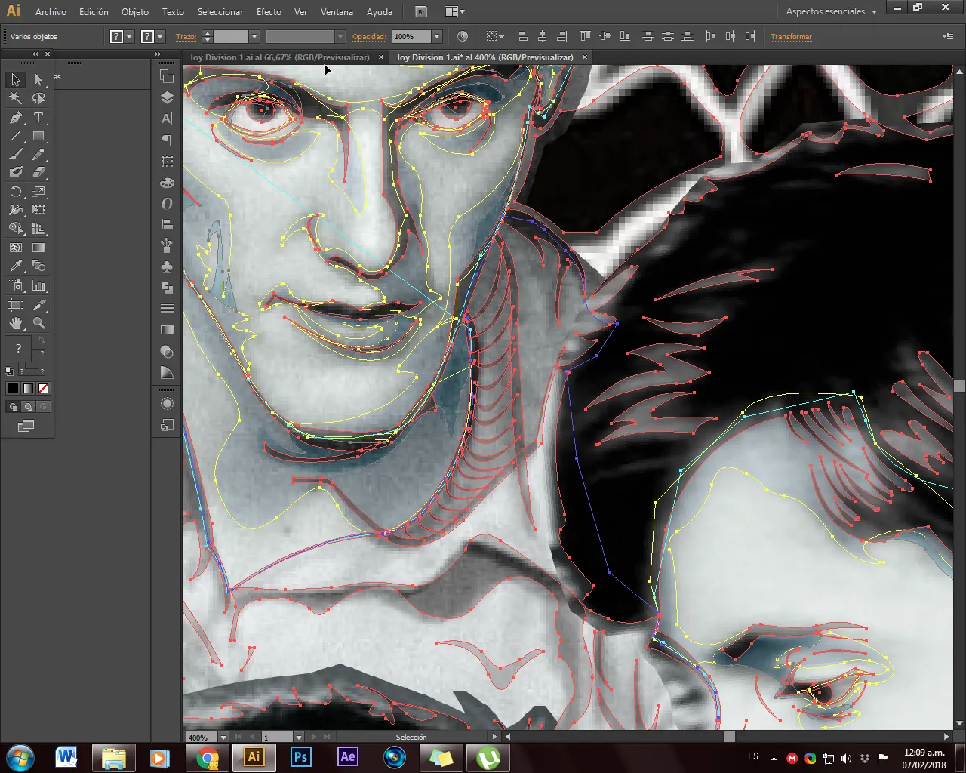Select the Magic Wand tool

pyautogui.click(x=16, y=98)
